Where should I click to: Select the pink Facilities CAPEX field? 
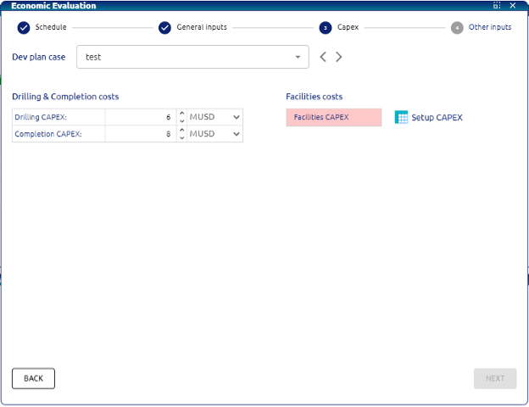click(x=333, y=117)
